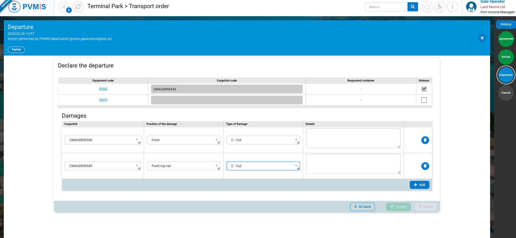Viewport: 516px width, 238px height.
Task: Click the PVMIS logo icon
Action: 14,7
